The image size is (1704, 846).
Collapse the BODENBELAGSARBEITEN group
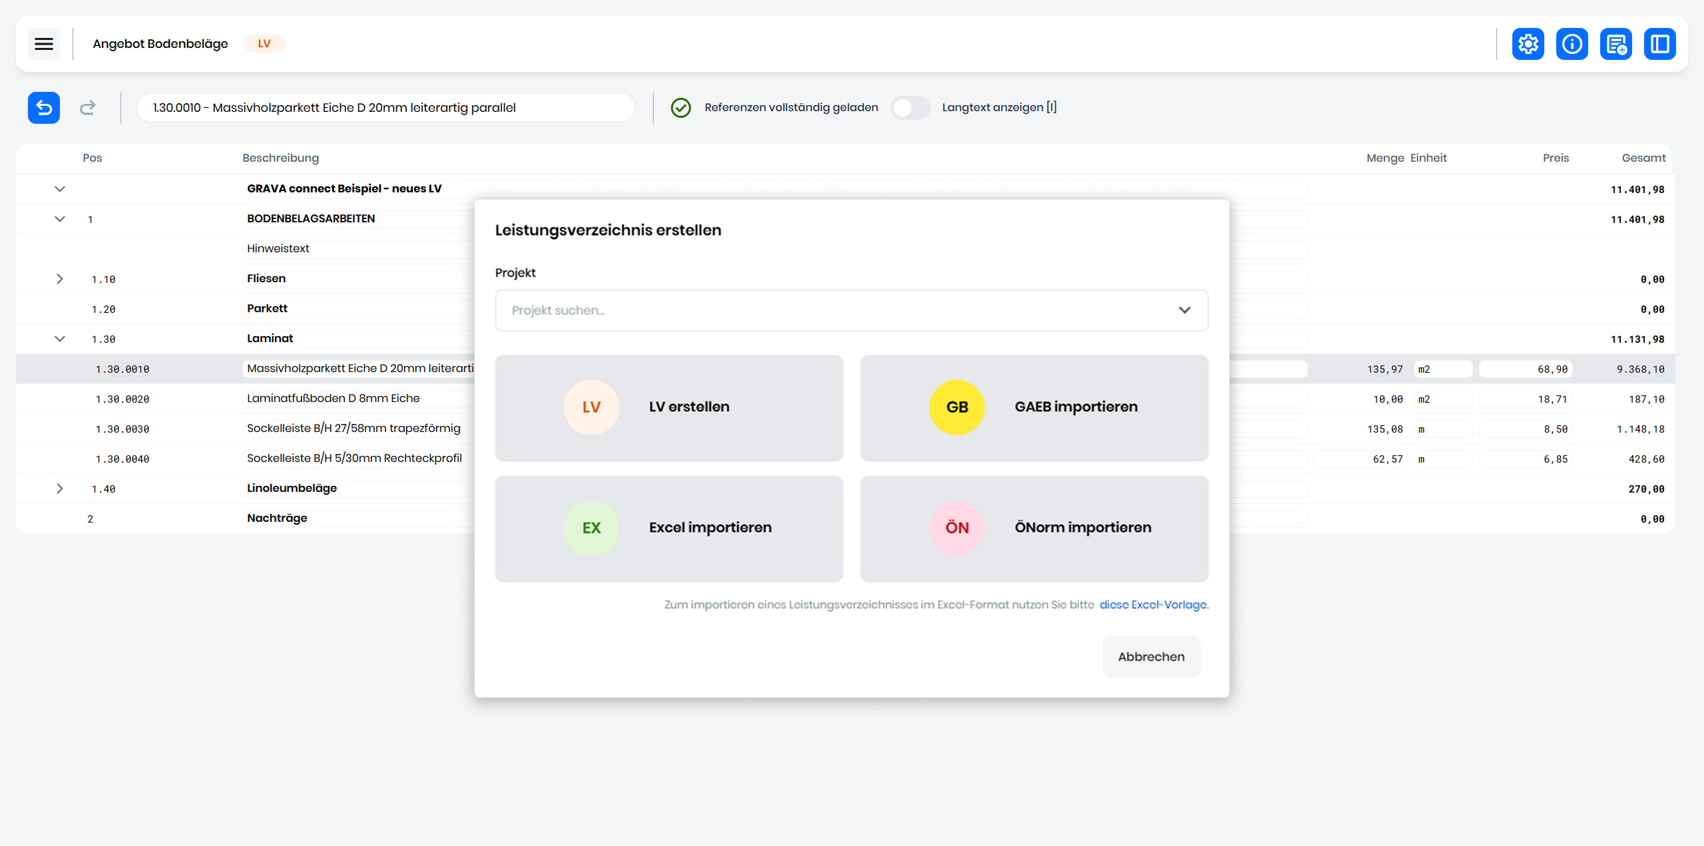pyautogui.click(x=60, y=219)
